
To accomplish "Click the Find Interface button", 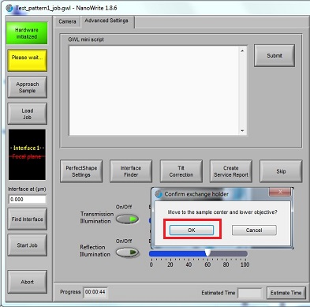I will [x=28, y=219].
